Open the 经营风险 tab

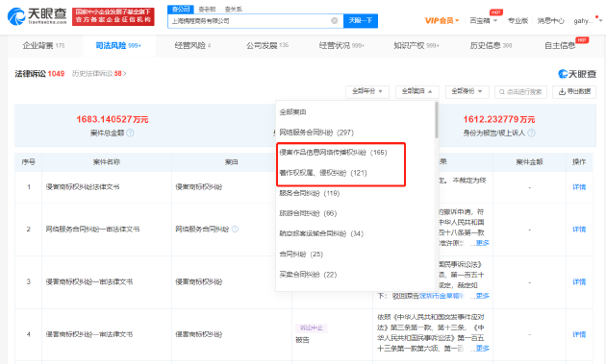pos(192,45)
